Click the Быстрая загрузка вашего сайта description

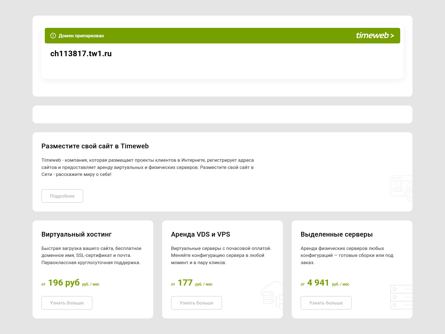coord(92,256)
